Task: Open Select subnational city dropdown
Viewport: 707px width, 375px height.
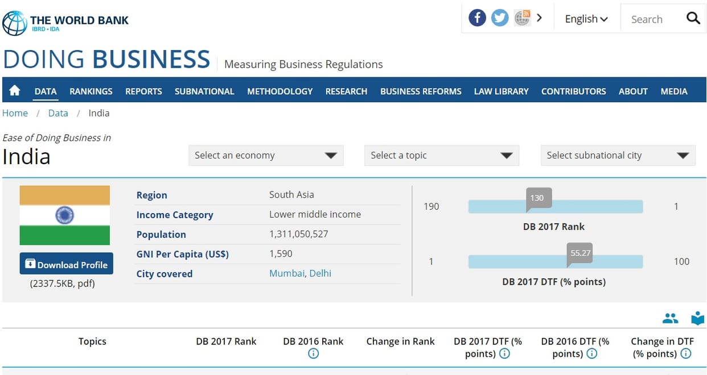Action: 618,155
